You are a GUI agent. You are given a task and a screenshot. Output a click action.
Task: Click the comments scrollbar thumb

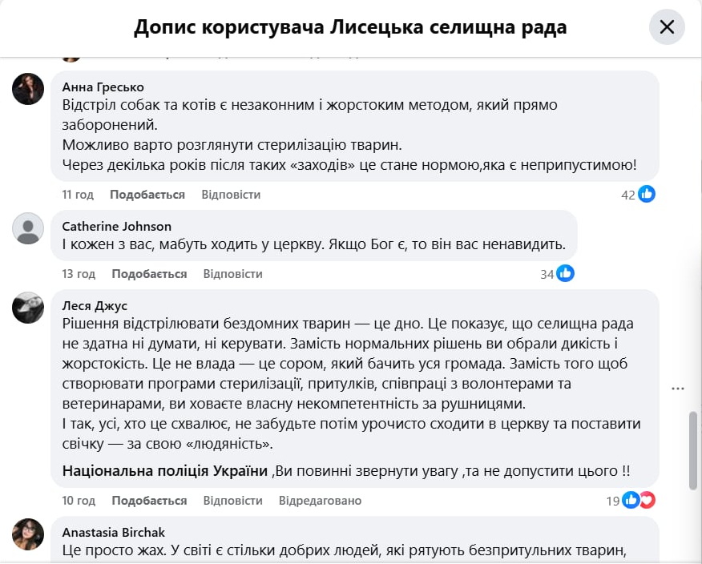[693, 450]
